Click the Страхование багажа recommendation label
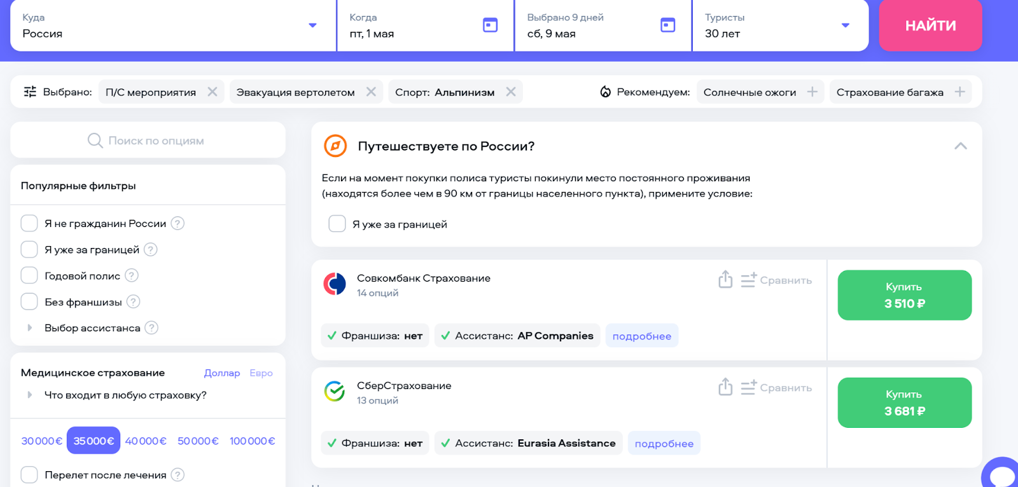 [889, 92]
